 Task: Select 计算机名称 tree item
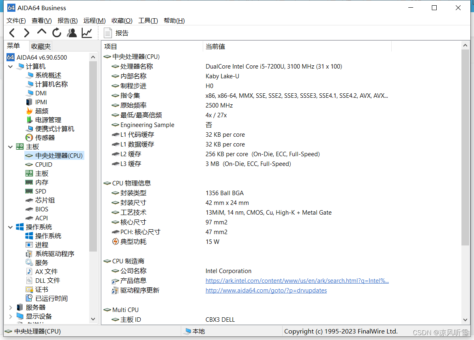tap(47, 84)
